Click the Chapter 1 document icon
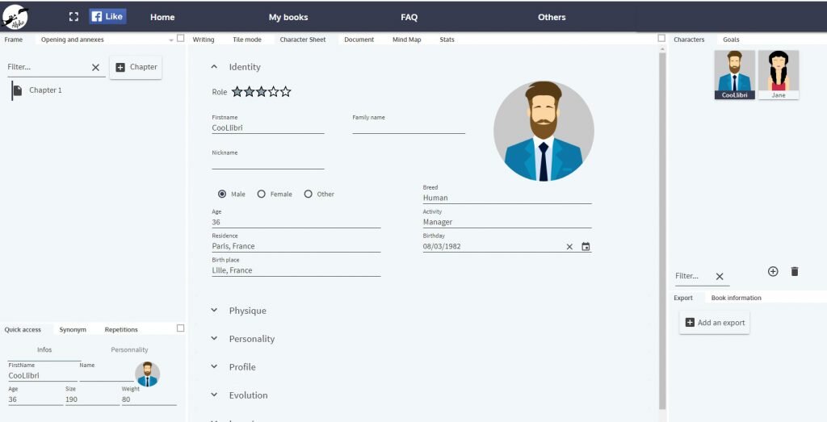Image resolution: width=827 pixels, height=422 pixels. pos(18,90)
